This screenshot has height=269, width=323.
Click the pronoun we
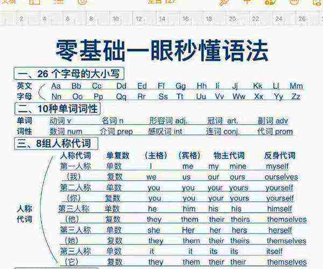click(151, 177)
